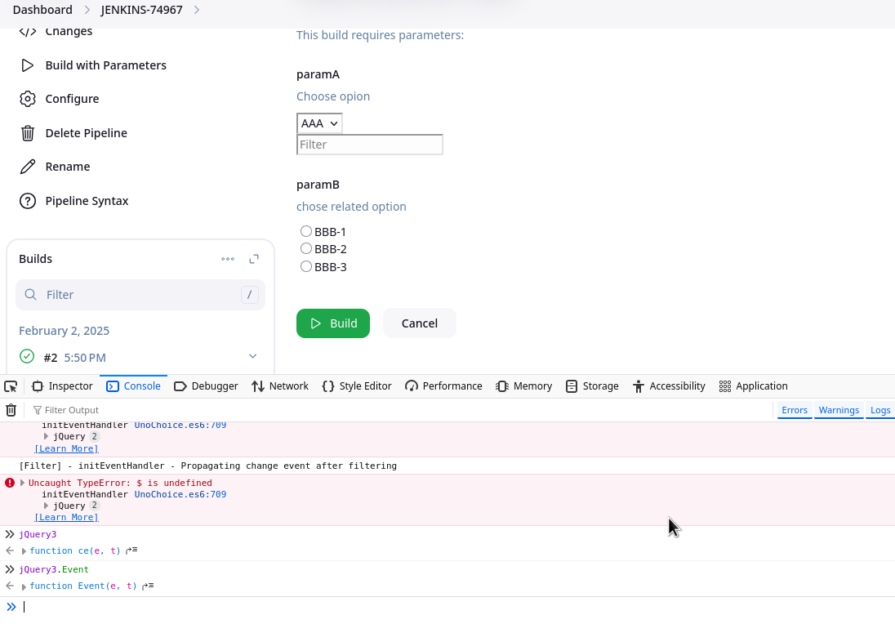Clear console output with the trash icon
The image size is (895, 624).
click(11, 410)
